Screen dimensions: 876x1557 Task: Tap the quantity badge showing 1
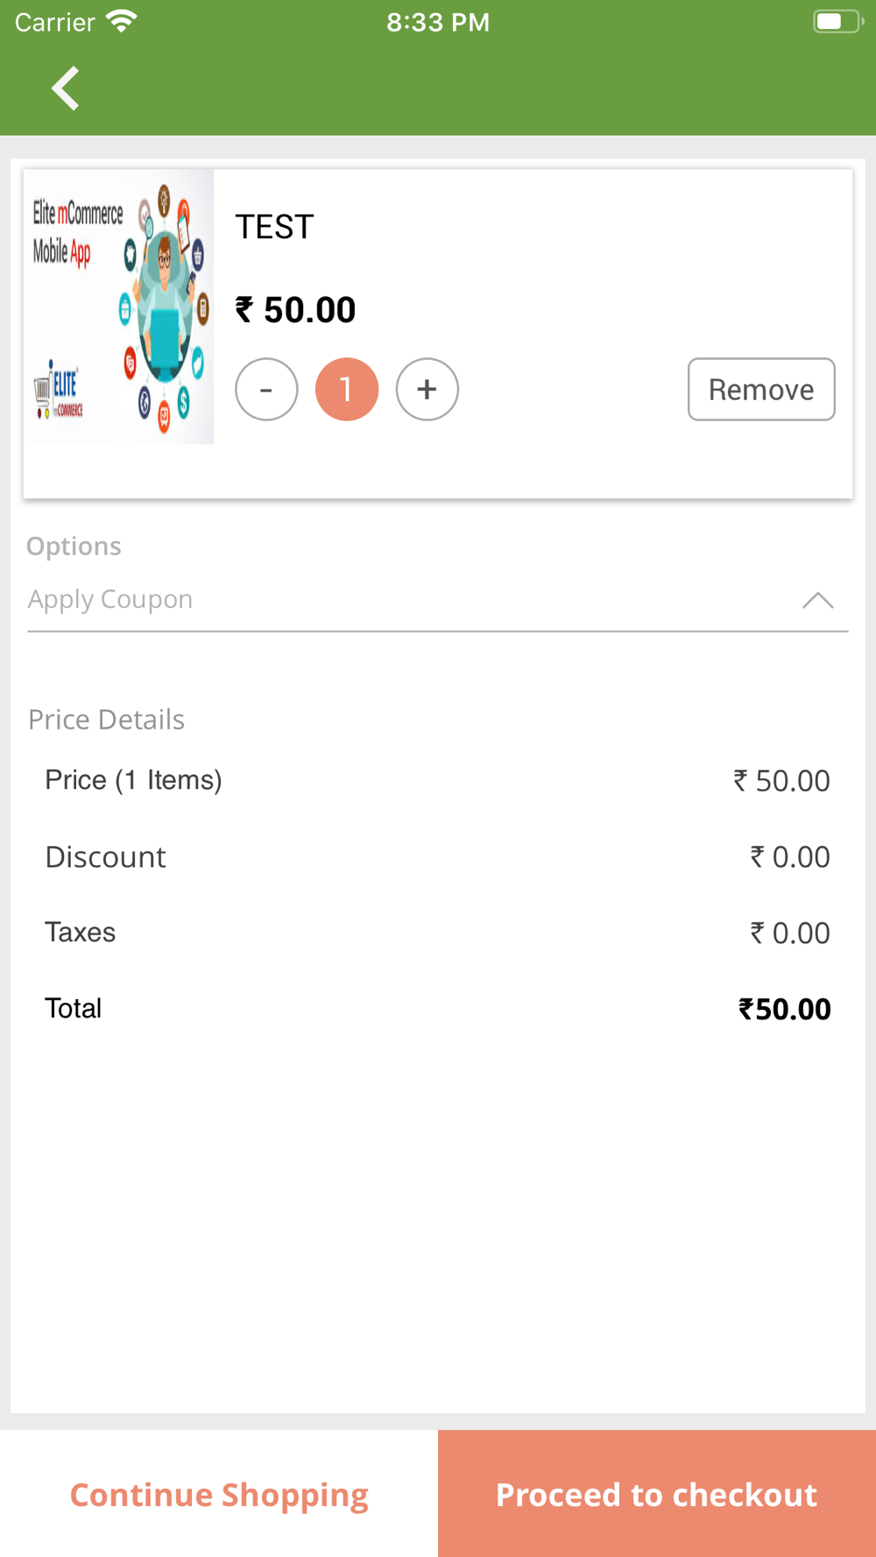point(347,390)
